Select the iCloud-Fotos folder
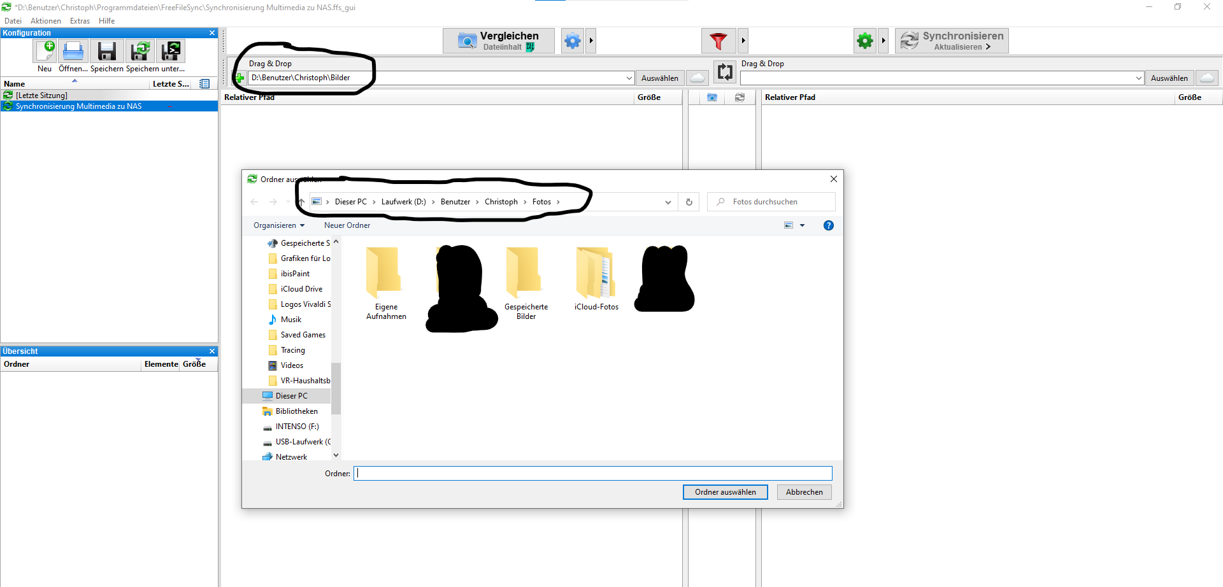1223x587 pixels. click(596, 279)
